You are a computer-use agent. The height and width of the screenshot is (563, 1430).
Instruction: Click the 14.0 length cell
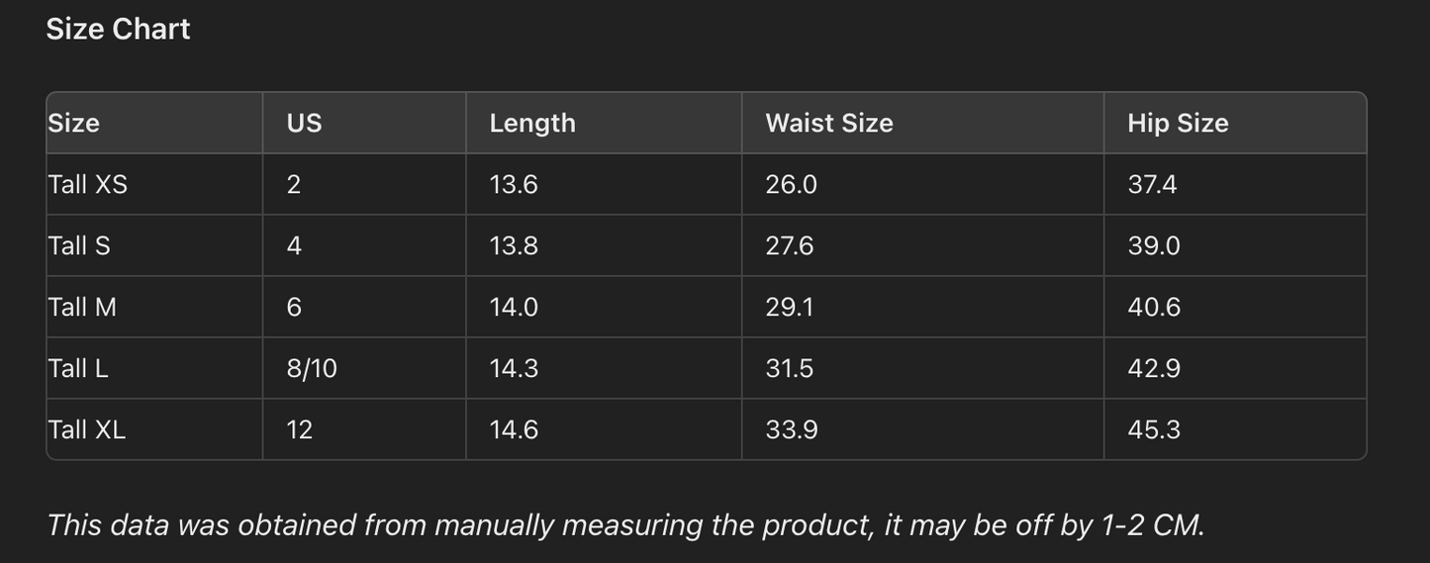click(514, 307)
